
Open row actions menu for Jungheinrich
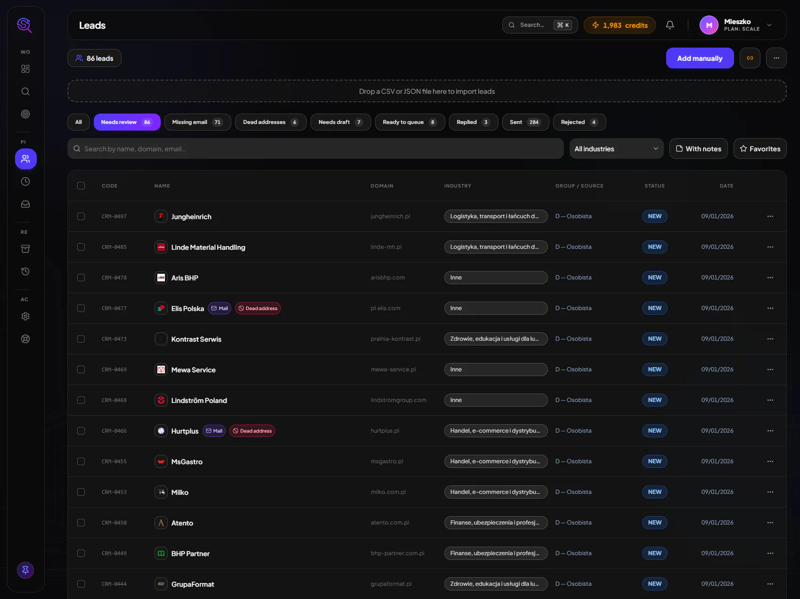coord(770,216)
